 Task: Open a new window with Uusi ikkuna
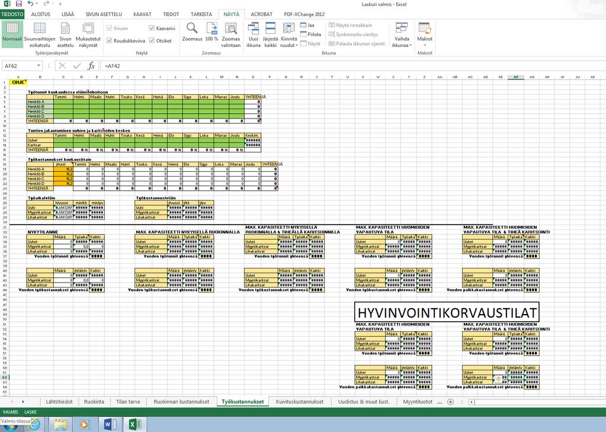253,34
